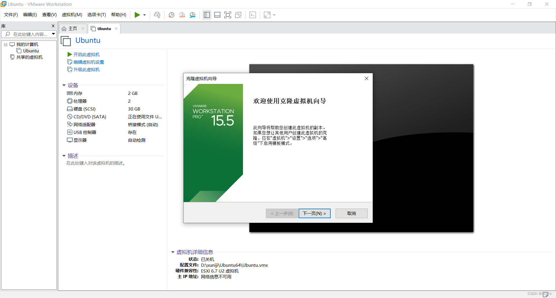Close the Ubuntu tab with its X
Image resolution: width=556 pixels, height=298 pixels.
(116, 28)
